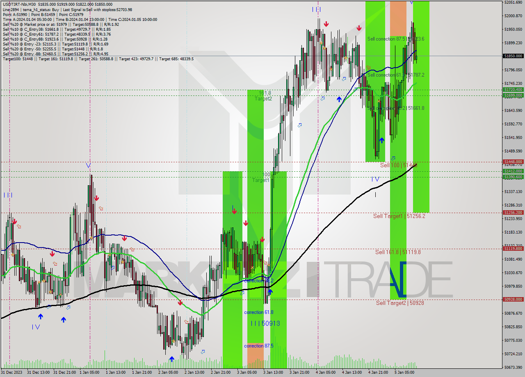Click the 2 Jan 13:00 time axis label
The image size is (525, 377).
click(x=194, y=372)
